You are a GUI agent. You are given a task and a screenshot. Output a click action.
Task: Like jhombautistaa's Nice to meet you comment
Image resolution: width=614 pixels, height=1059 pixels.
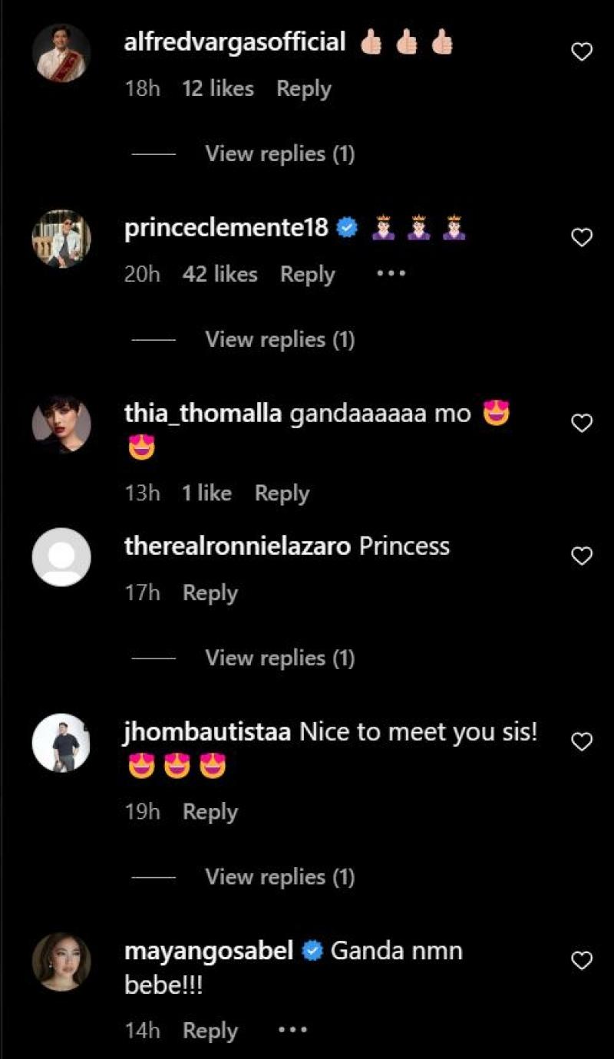[583, 741]
